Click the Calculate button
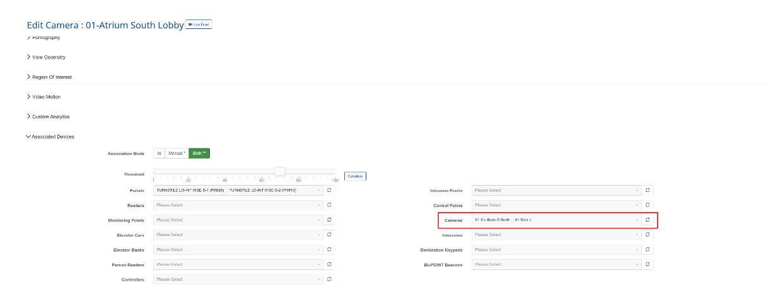 (x=355, y=176)
